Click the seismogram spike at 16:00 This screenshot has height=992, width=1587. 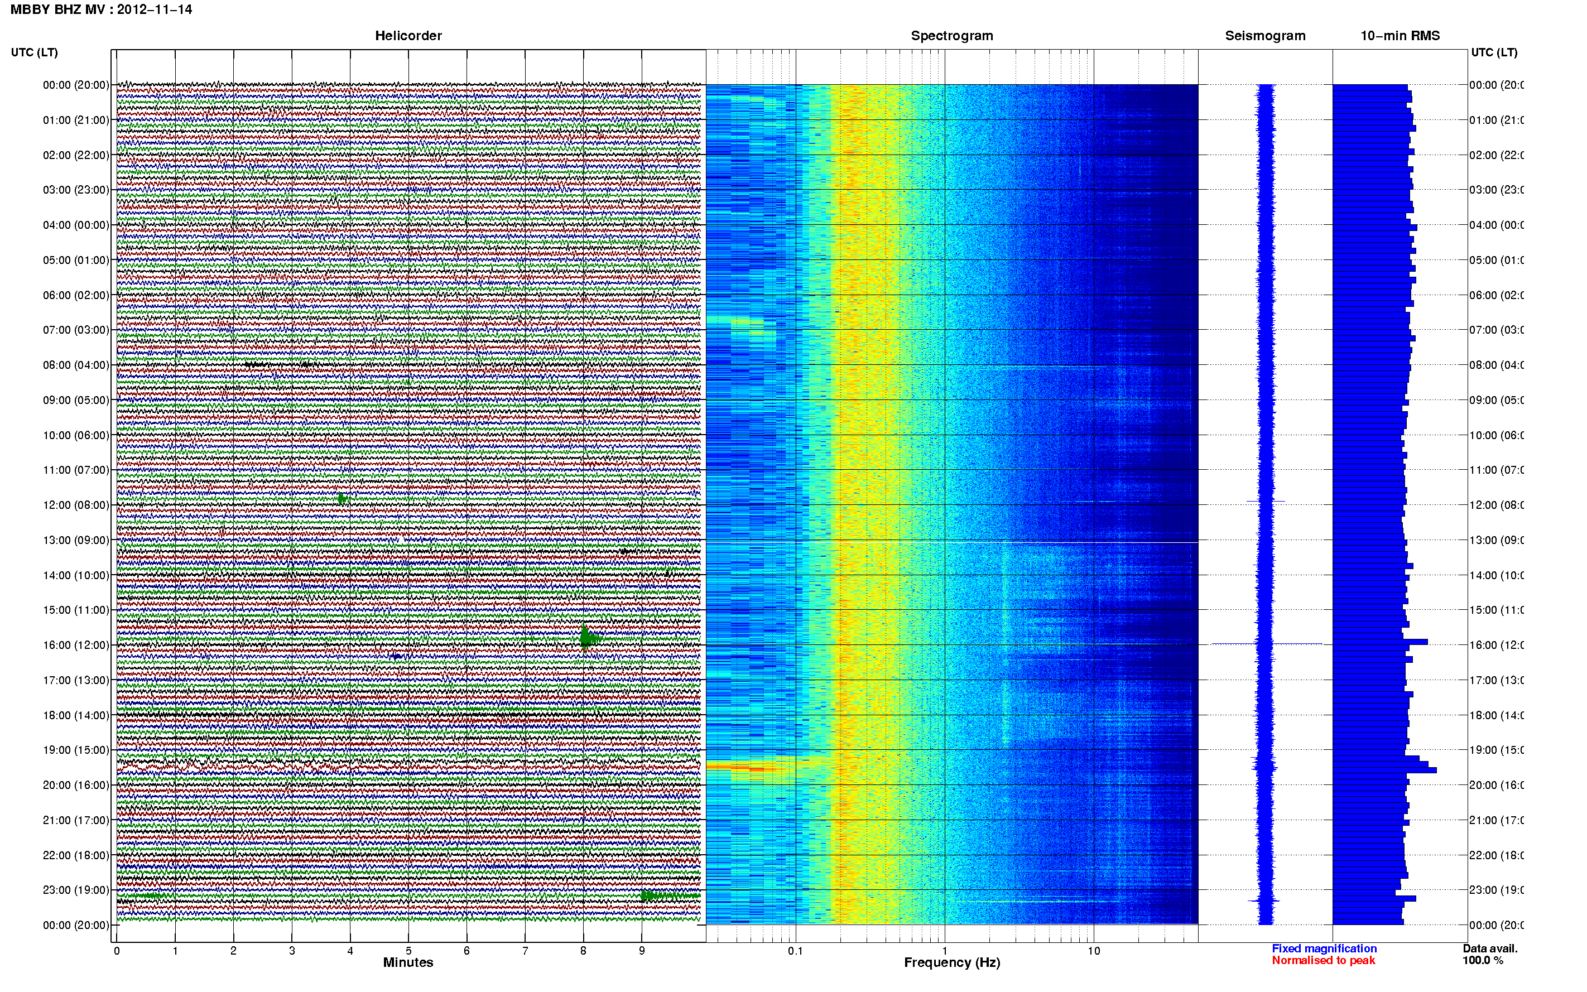[1266, 644]
